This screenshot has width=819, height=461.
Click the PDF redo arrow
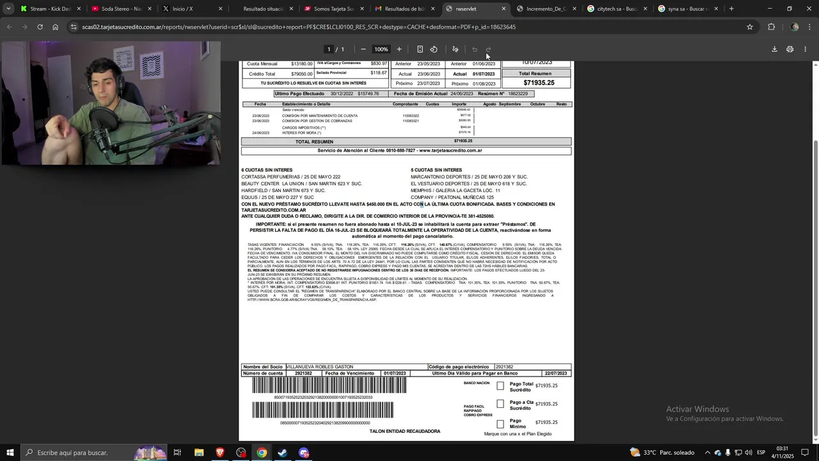(489, 49)
